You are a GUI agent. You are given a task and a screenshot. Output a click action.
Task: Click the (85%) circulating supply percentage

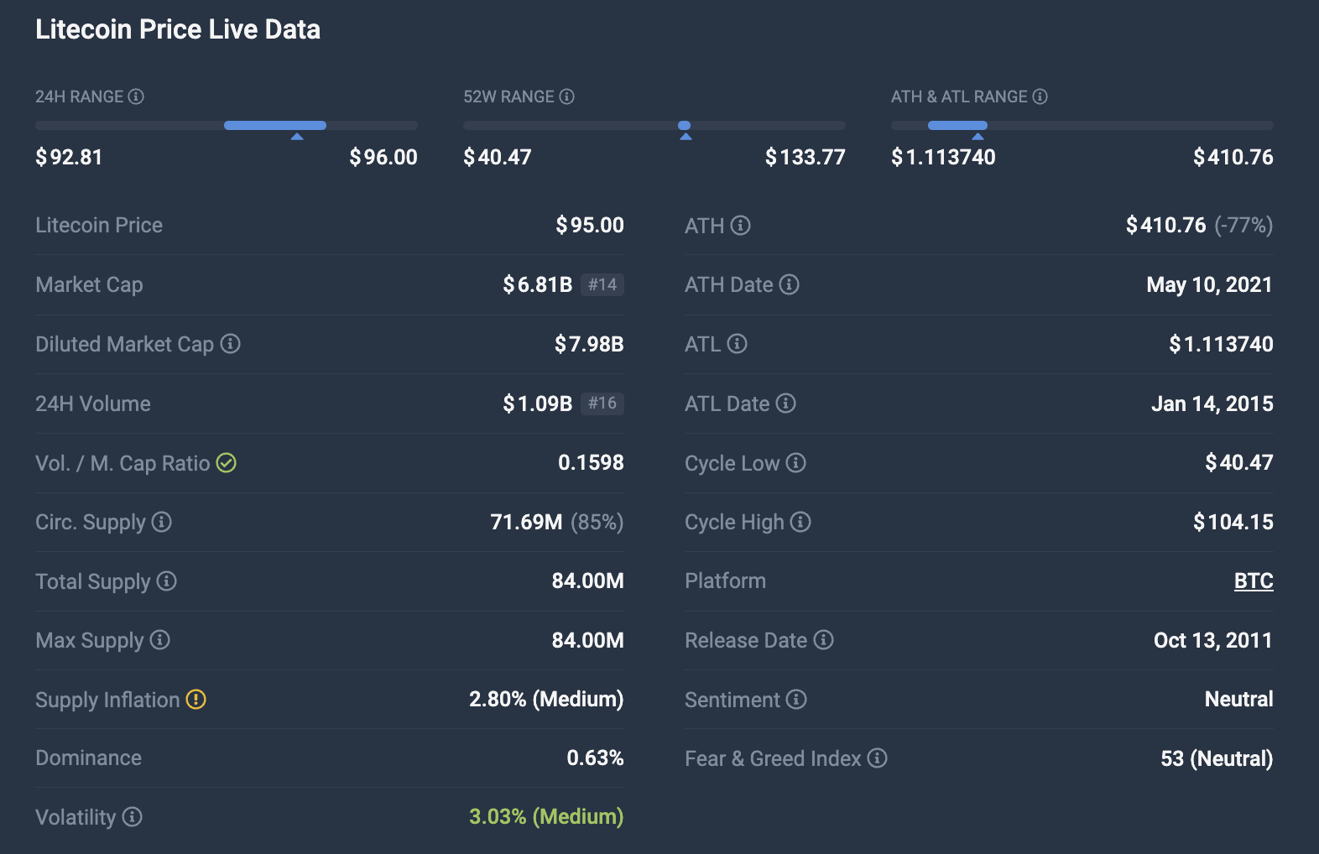(597, 522)
